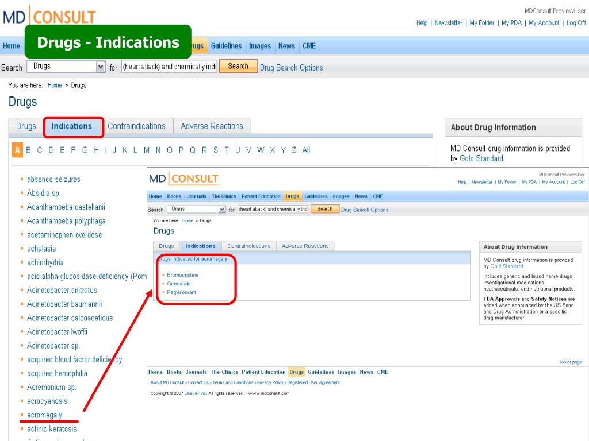Image resolution: width=589 pixels, height=441 pixels.
Task: Click the 'Top of page' link in the inset page
Action: (x=570, y=362)
